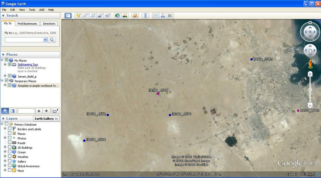Click the Places search magnifier icon

[5, 111]
